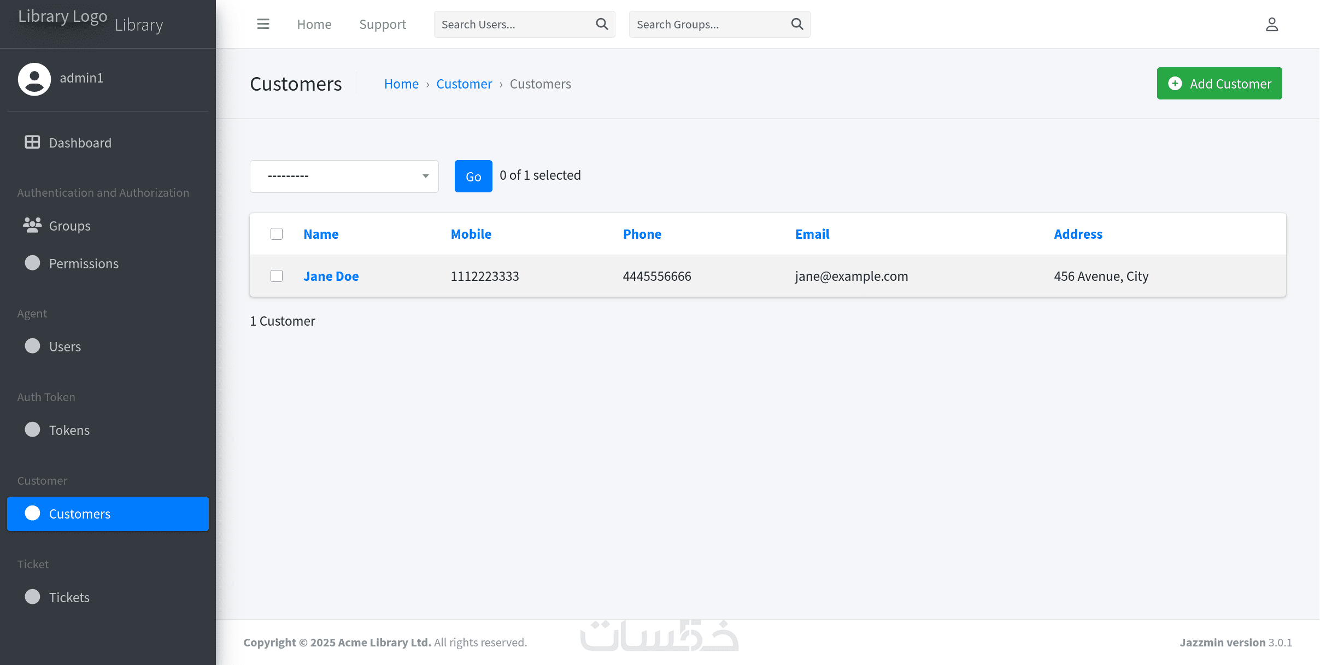Click the Groups people icon
The image size is (1320, 665).
tap(32, 225)
